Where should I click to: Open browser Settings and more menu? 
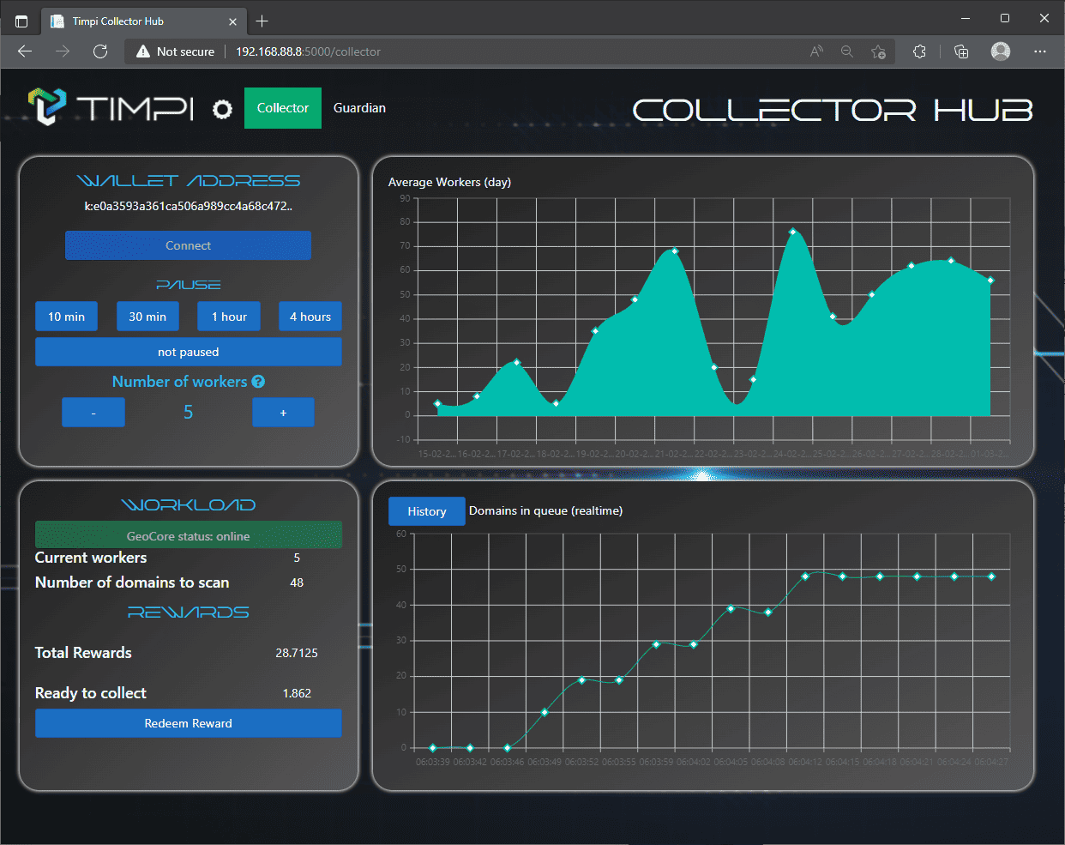pos(1040,51)
